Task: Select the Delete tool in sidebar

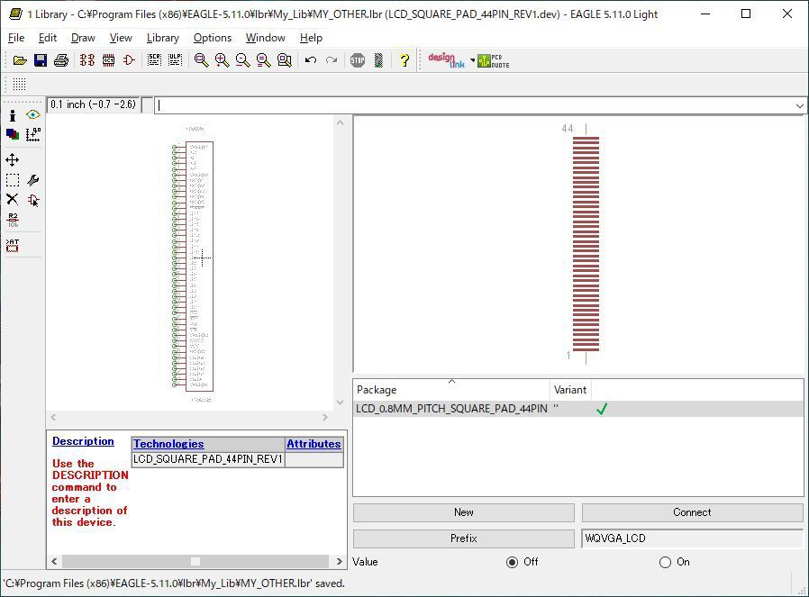Action: (13, 200)
